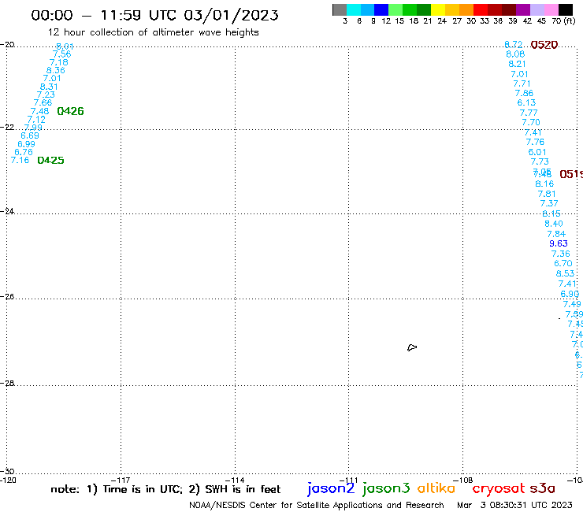The image size is (583, 512).
Task: Click the "8.53" wave height value
Action: (565, 273)
